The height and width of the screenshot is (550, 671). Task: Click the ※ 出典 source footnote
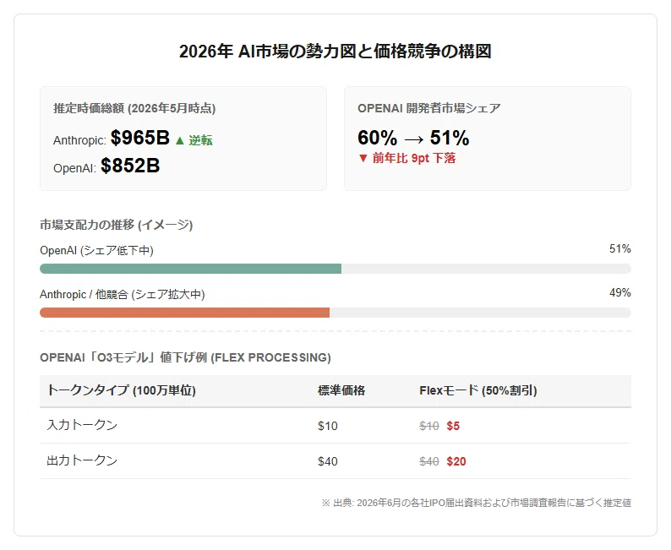tap(477, 503)
